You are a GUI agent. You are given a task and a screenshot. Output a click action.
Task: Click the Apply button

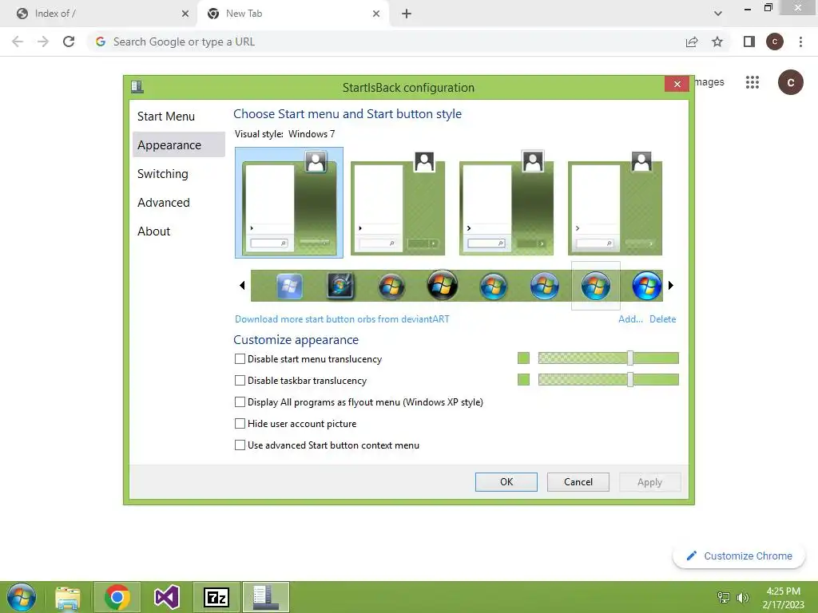tap(649, 482)
